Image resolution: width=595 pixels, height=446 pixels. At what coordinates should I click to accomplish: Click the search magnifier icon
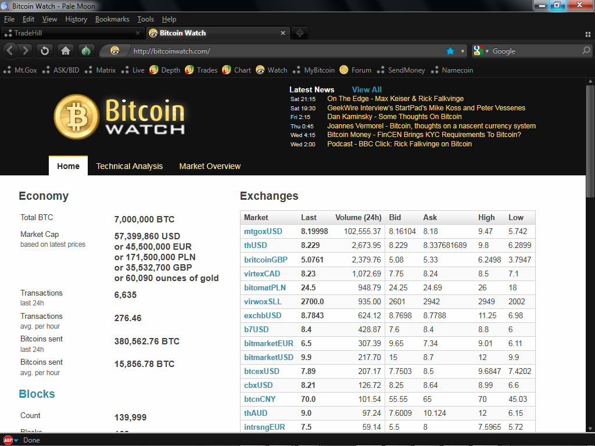(586, 51)
